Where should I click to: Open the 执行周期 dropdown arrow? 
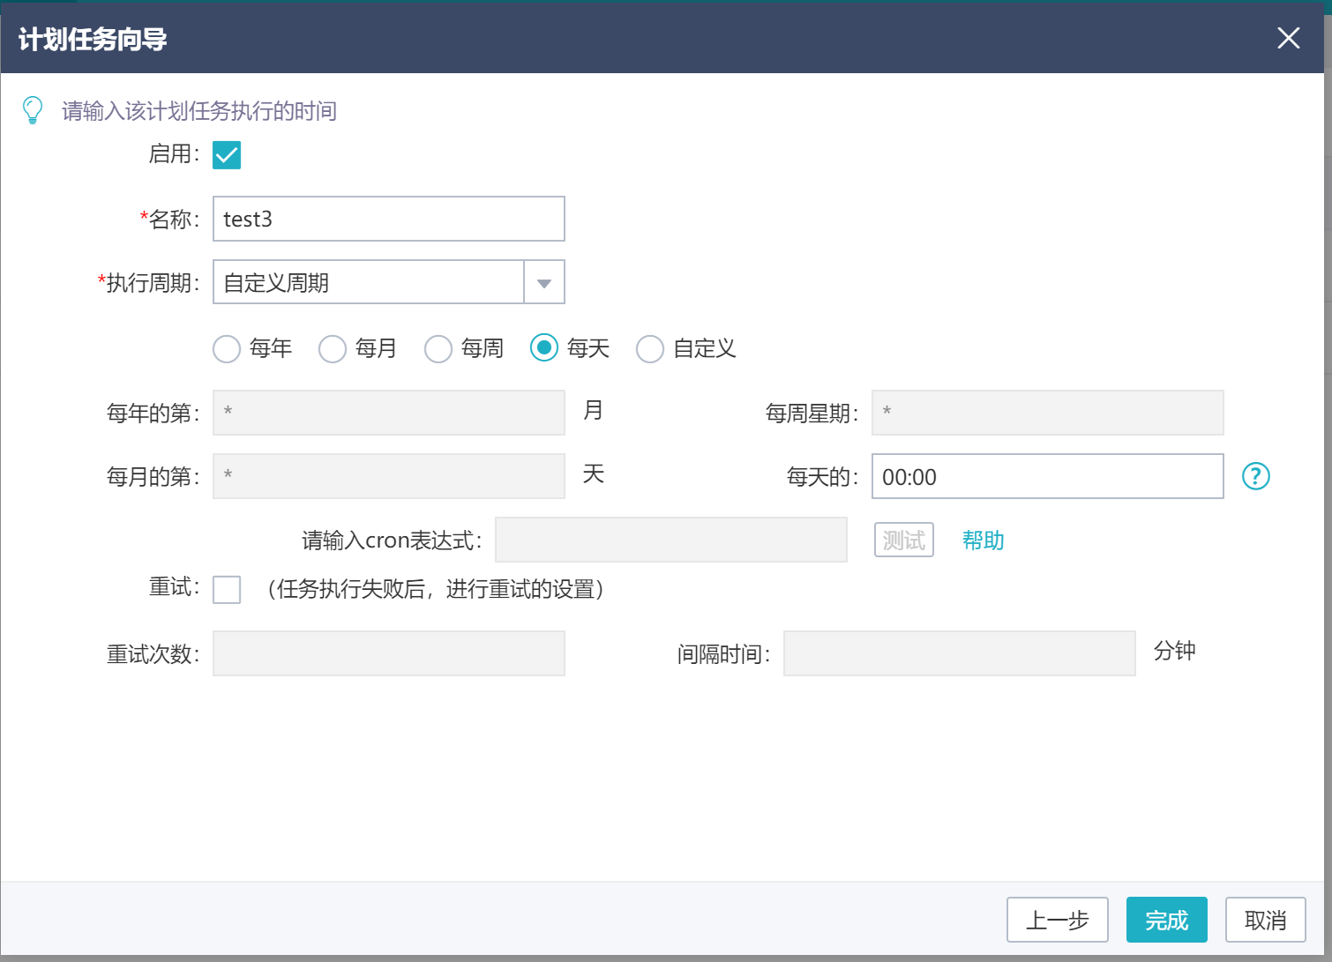(544, 282)
